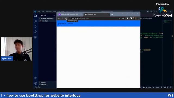
Task: Open the File menu in VS Code
Action: coord(39,11)
